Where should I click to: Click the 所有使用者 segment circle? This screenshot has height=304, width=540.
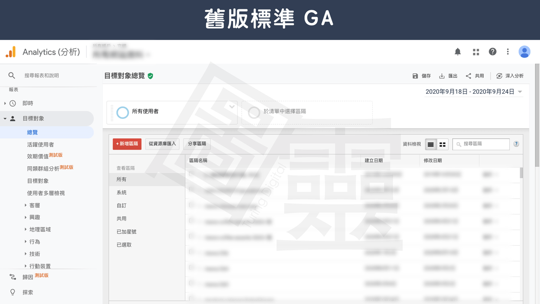[122, 112]
